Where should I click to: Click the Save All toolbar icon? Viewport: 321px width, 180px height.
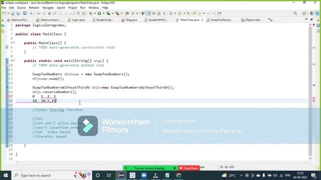(x=18, y=13)
